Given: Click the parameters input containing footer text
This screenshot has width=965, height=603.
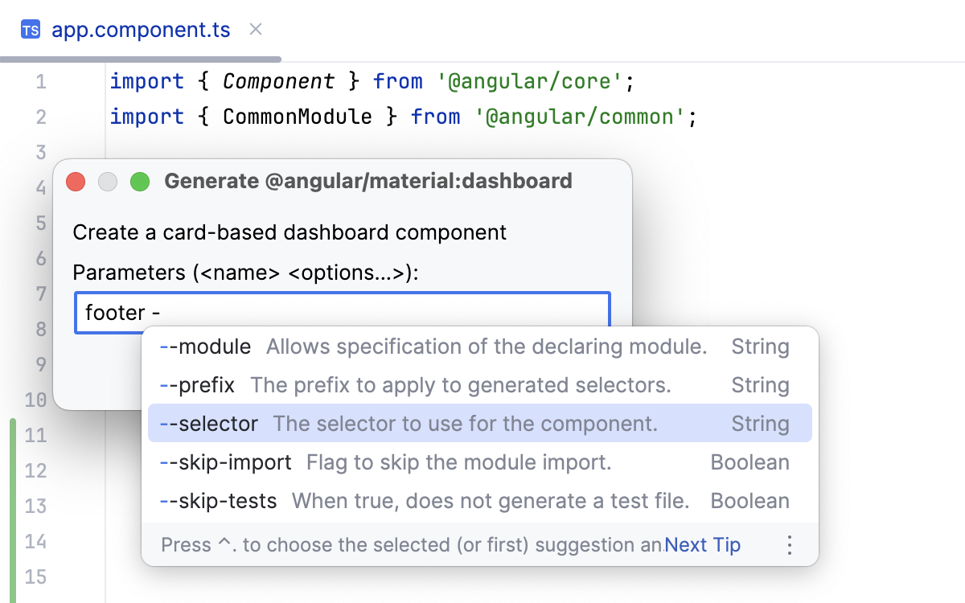Looking at the screenshot, I should coord(241,313).
